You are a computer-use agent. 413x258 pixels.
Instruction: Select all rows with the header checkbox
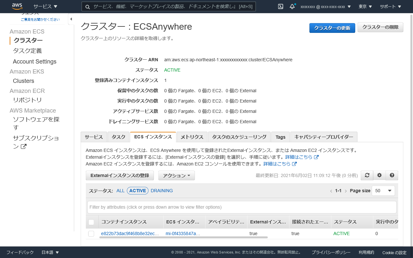click(91, 222)
